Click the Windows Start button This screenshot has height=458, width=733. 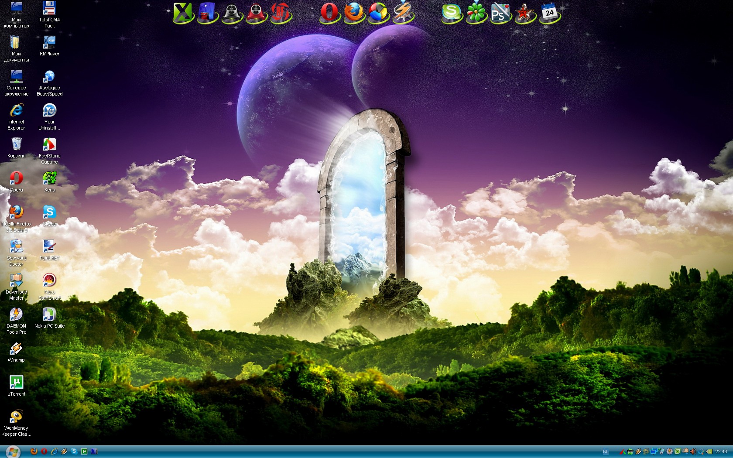[x=13, y=451]
